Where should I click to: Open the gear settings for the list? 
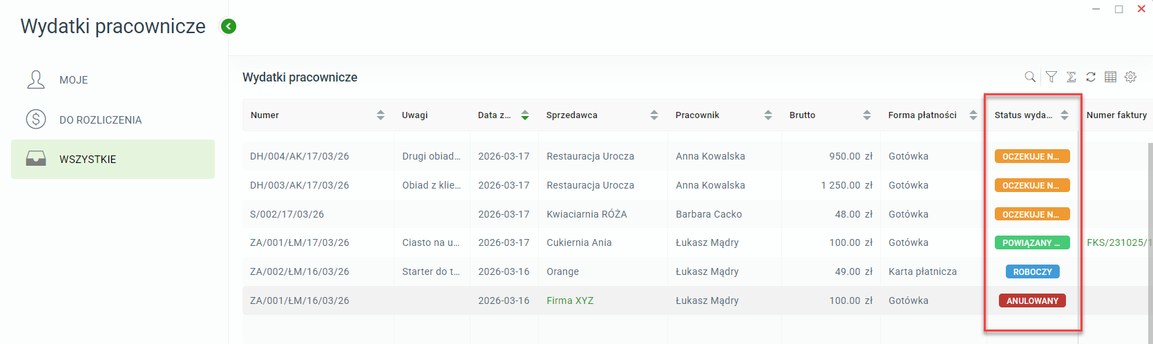1130,77
